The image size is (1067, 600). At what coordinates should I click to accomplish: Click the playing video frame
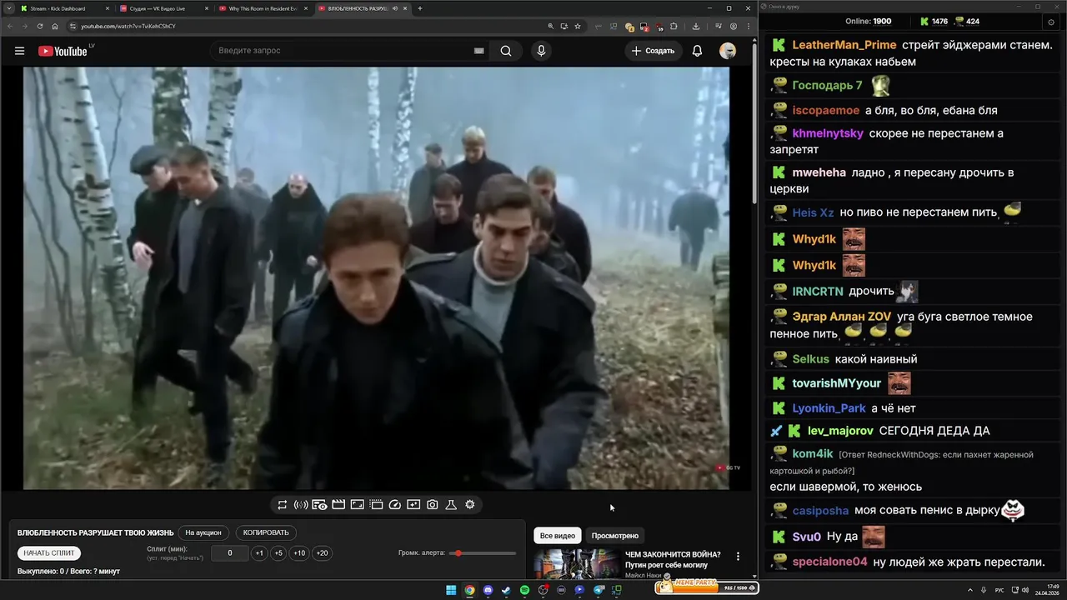(x=376, y=278)
